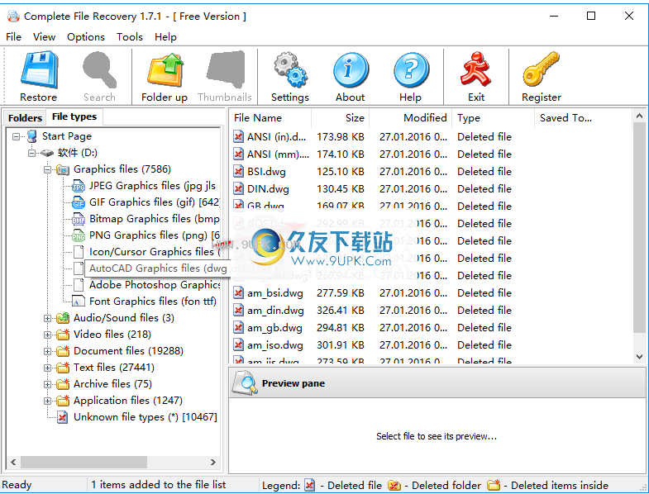Collapse the D: drive node

(x=32, y=153)
